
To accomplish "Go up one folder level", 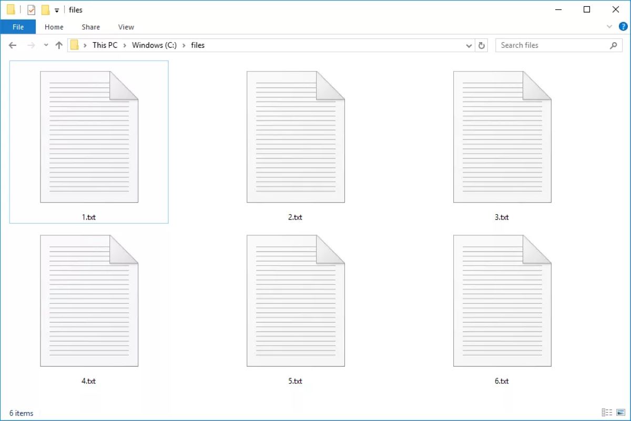I will point(59,45).
